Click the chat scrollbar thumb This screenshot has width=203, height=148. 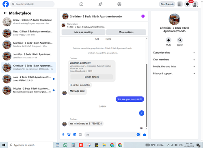pyautogui.click(x=147, y=95)
